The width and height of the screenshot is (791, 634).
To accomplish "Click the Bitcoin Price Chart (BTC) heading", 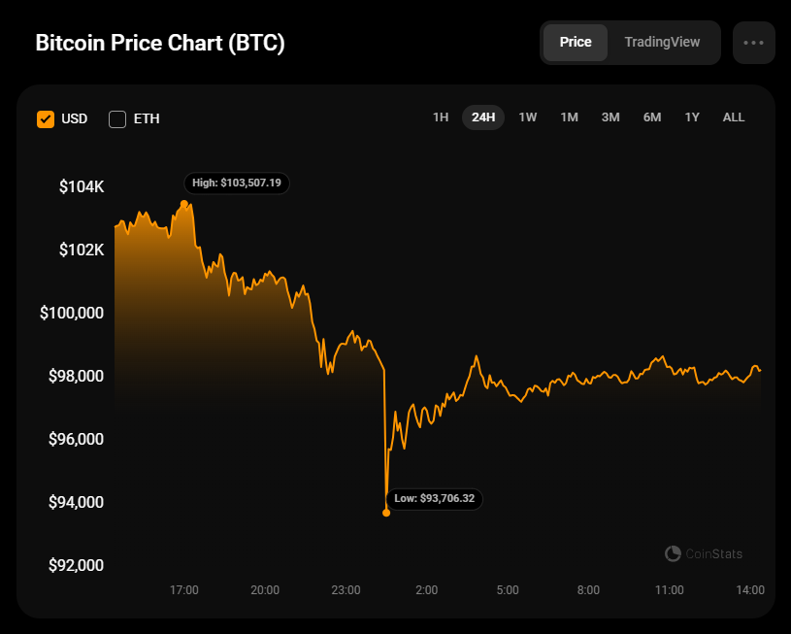I will 160,44.
